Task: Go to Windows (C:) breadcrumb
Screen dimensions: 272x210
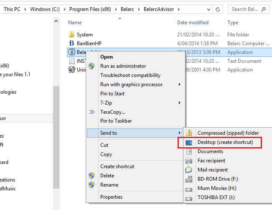Action: tap(45, 9)
